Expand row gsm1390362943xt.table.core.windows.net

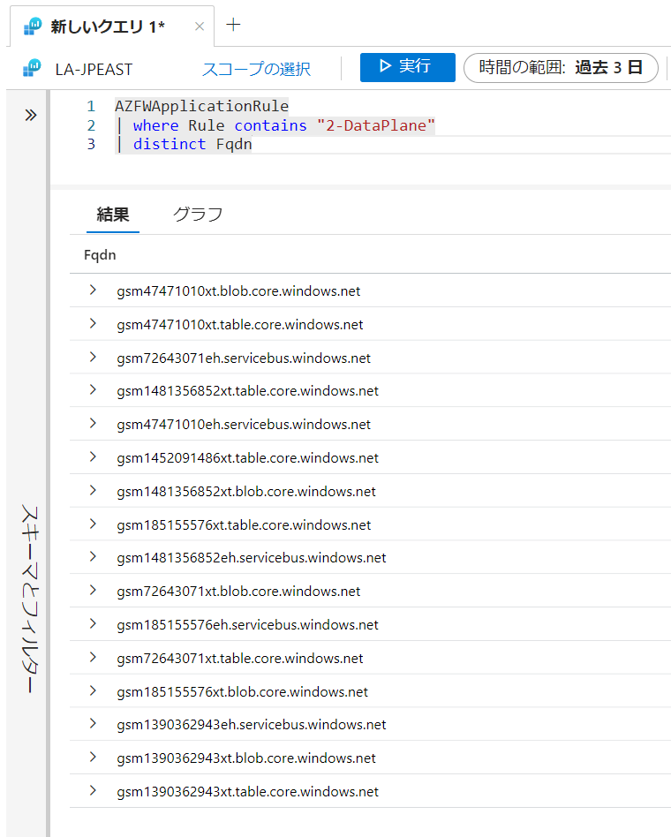pyautogui.click(x=93, y=791)
